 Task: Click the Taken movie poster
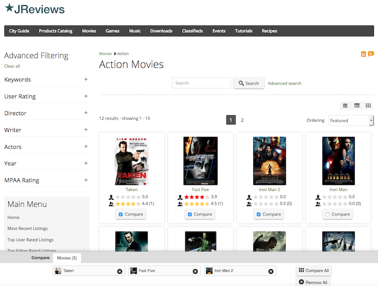[132, 161]
